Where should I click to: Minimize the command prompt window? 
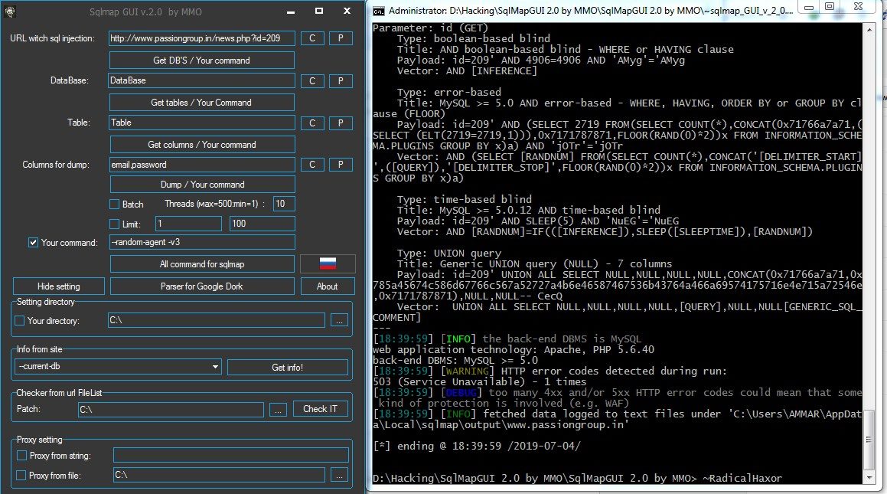point(810,8)
